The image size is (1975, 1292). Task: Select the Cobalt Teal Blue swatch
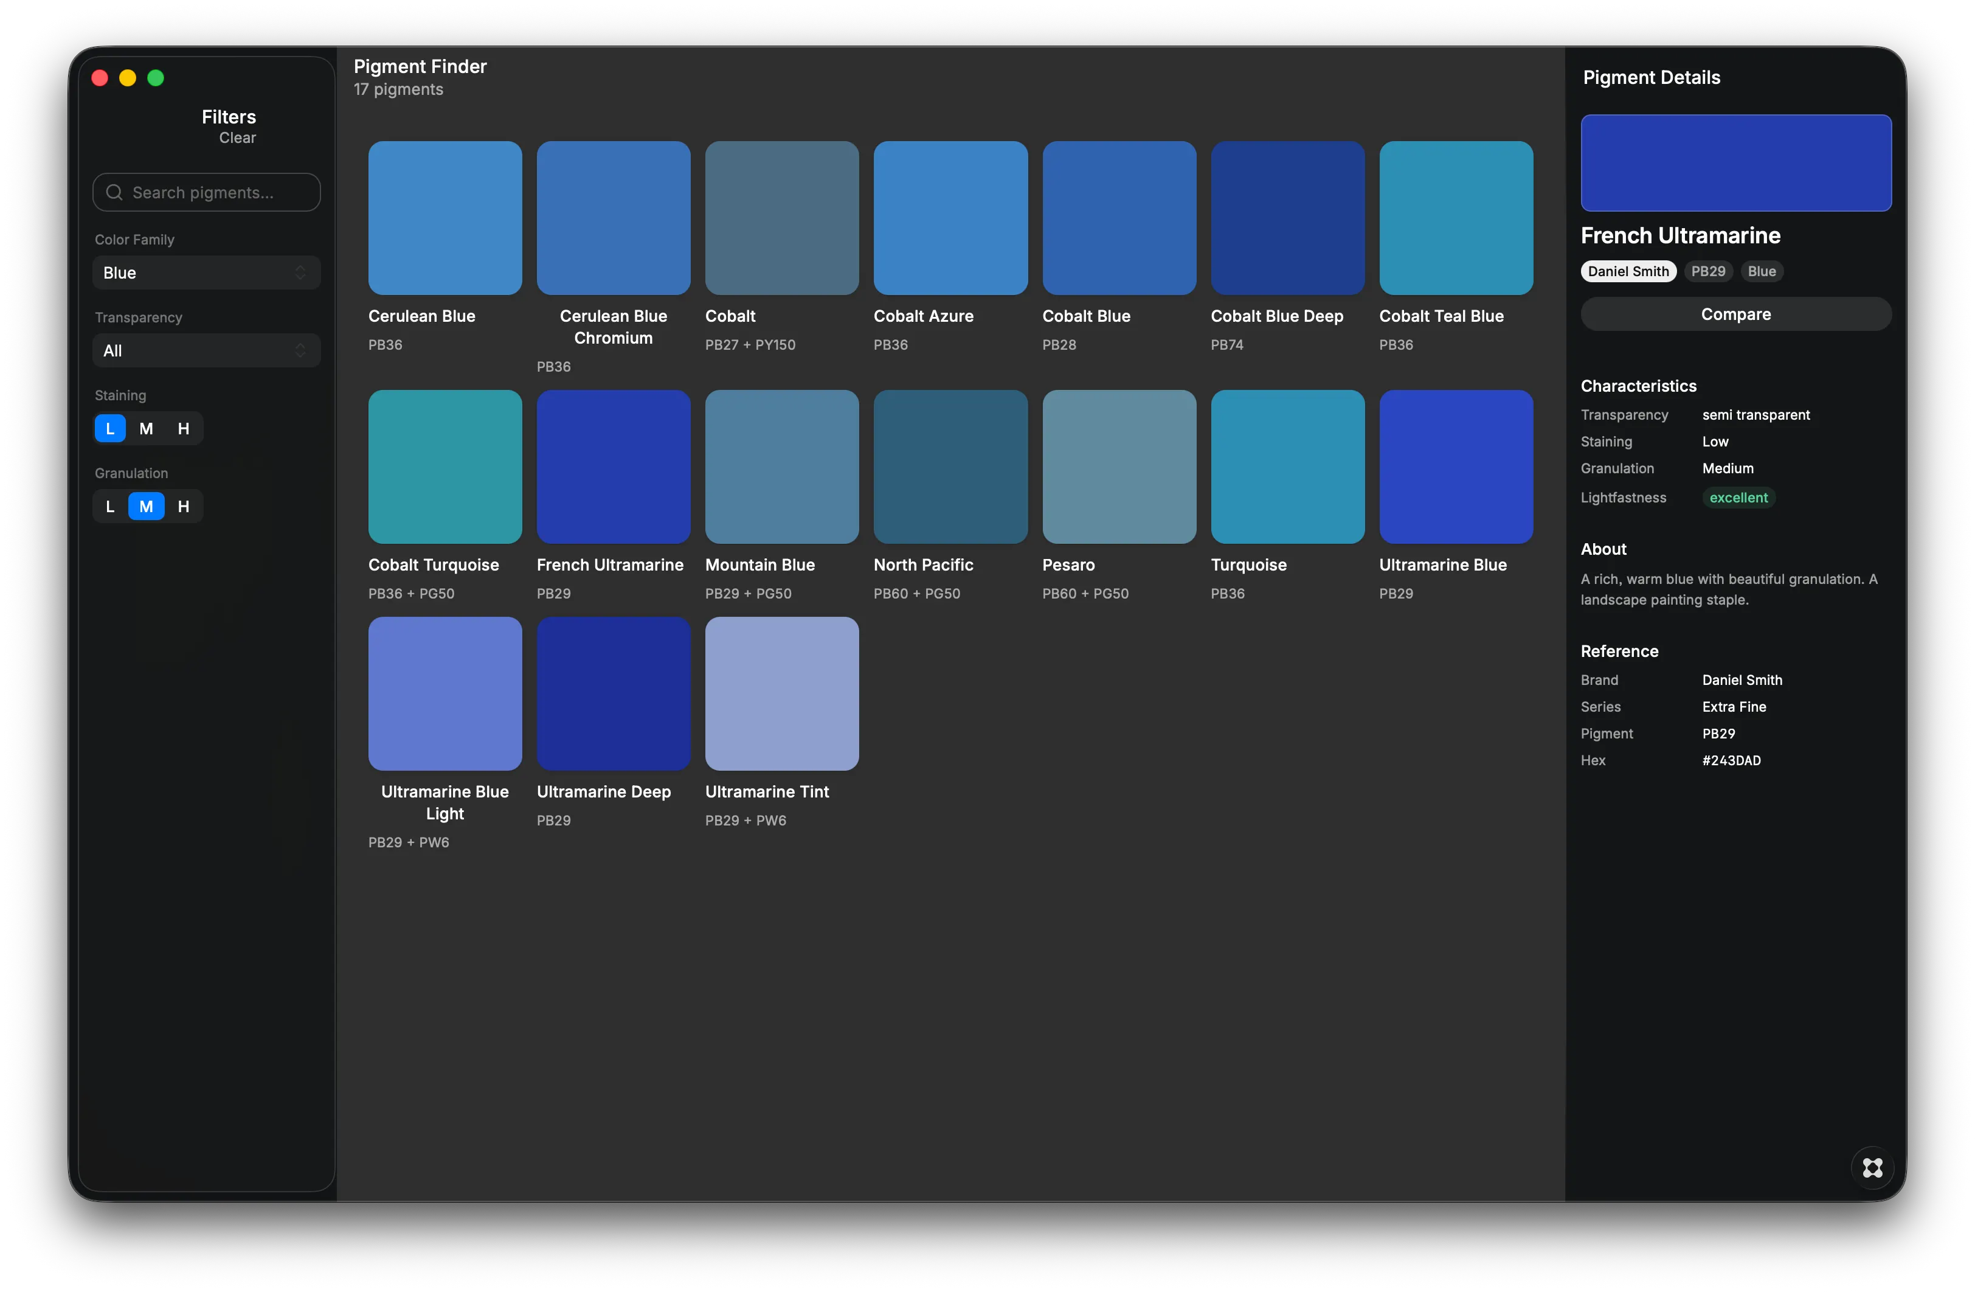pos(1456,218)
